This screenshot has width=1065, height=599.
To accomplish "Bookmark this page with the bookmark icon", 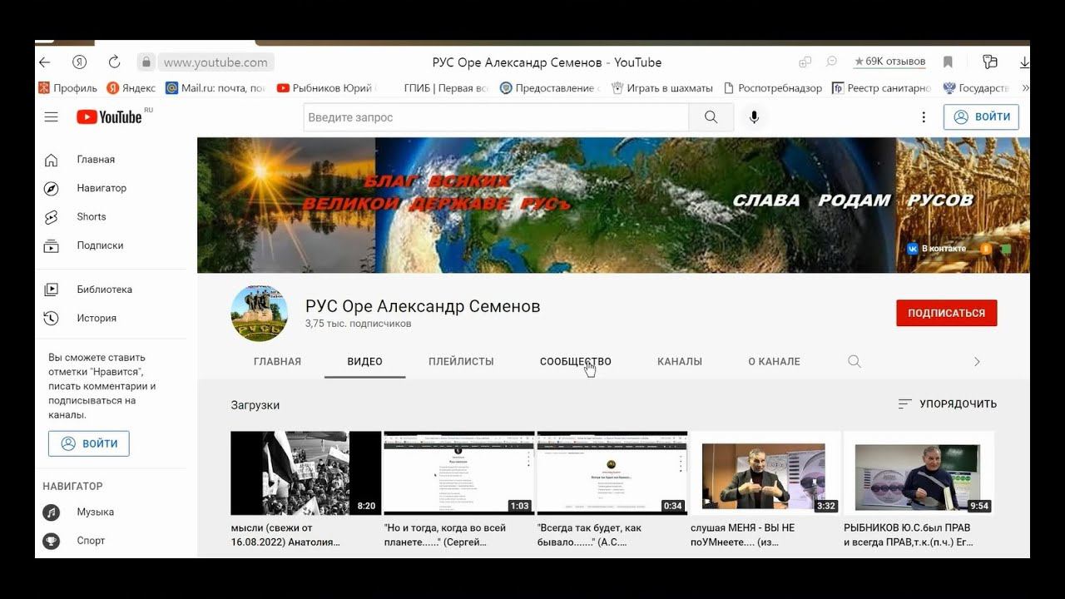I will tap(948, 62).
